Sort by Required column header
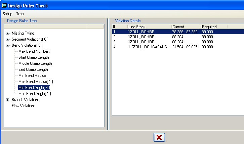The image size is (244, 144). (214, 27)
